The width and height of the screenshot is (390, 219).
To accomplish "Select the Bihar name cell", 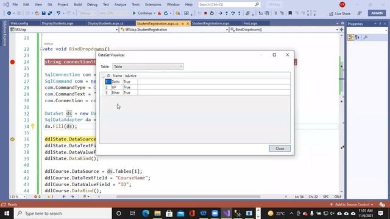I will (117, 92).
